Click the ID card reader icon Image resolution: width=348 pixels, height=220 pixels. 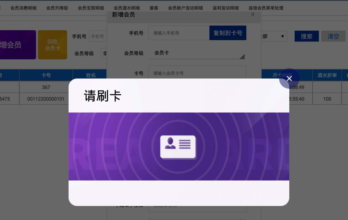pyautogui.click(x=178, y=147)
